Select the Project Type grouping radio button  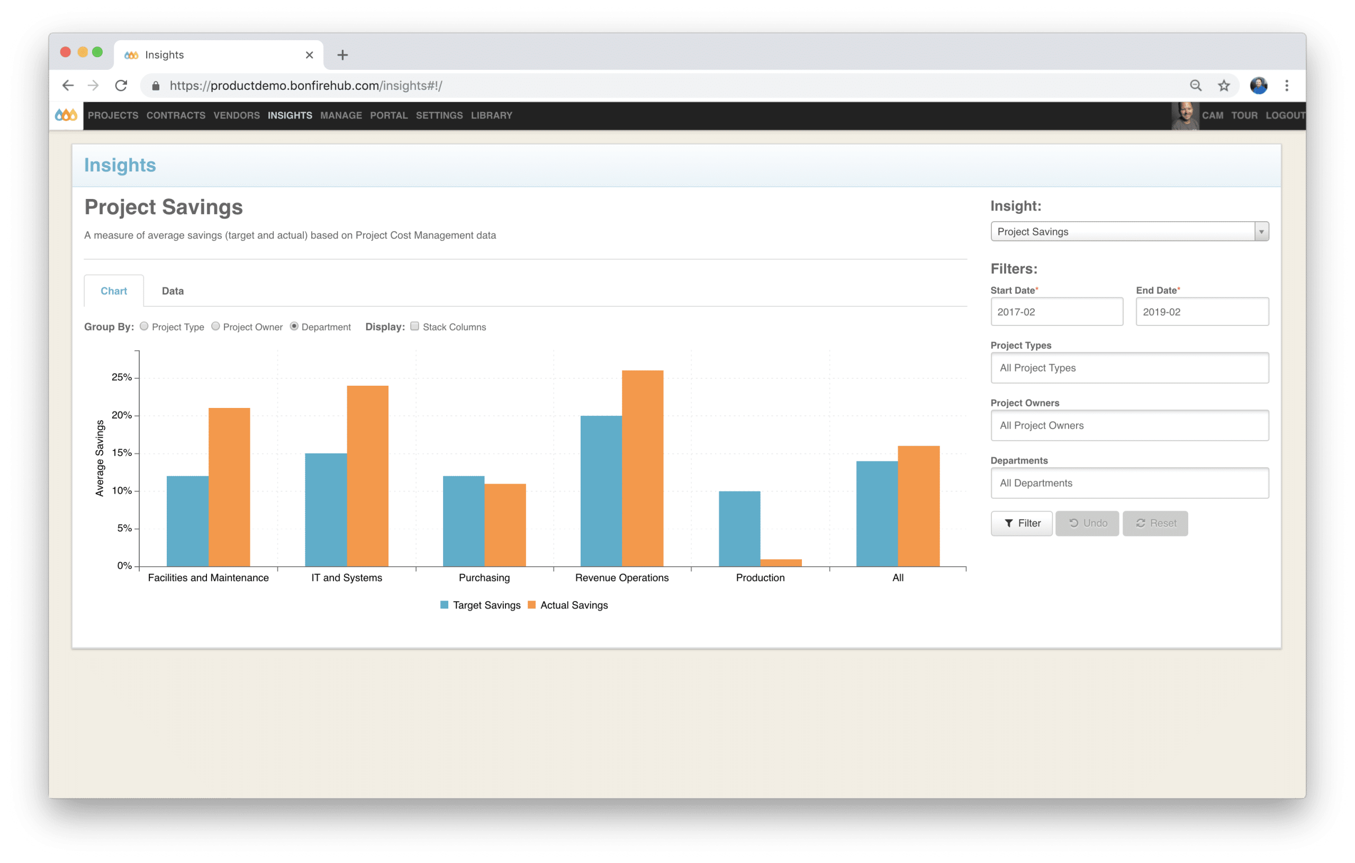pos(144,326)
